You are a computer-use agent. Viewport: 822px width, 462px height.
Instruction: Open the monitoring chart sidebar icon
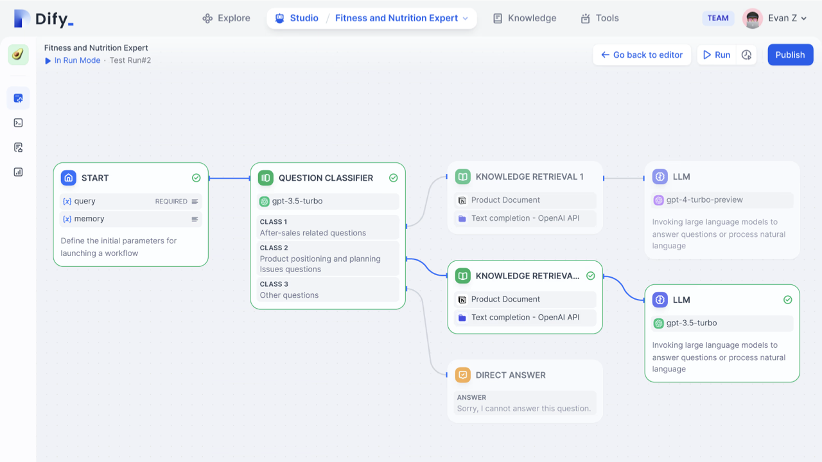click(x=18, y=172)
